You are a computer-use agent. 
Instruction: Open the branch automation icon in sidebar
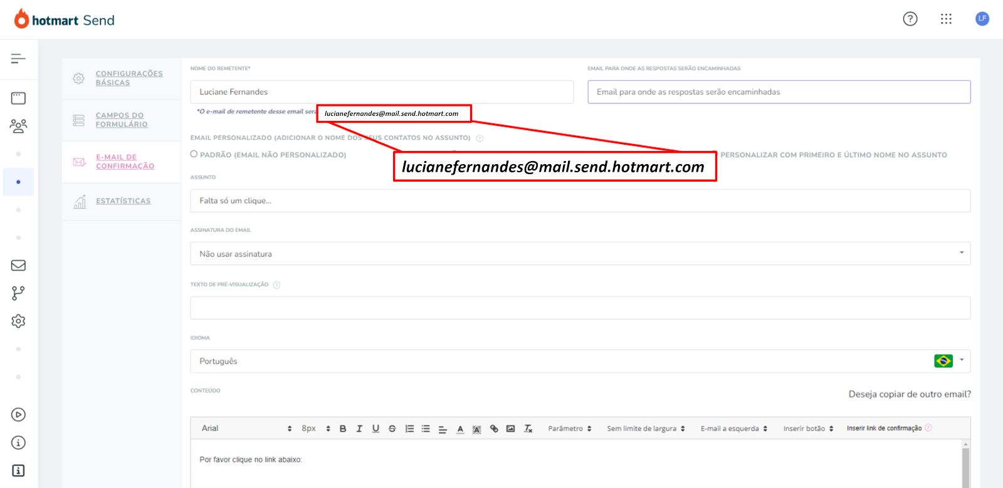18,293
